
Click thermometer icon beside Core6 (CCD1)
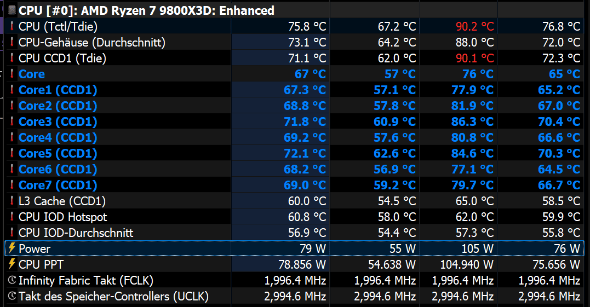click(12, 169)
